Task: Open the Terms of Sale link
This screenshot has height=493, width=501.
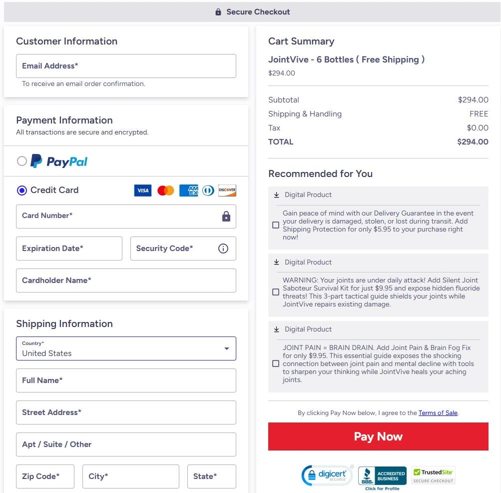Action: pyautogui.click(x=438, y=413)
